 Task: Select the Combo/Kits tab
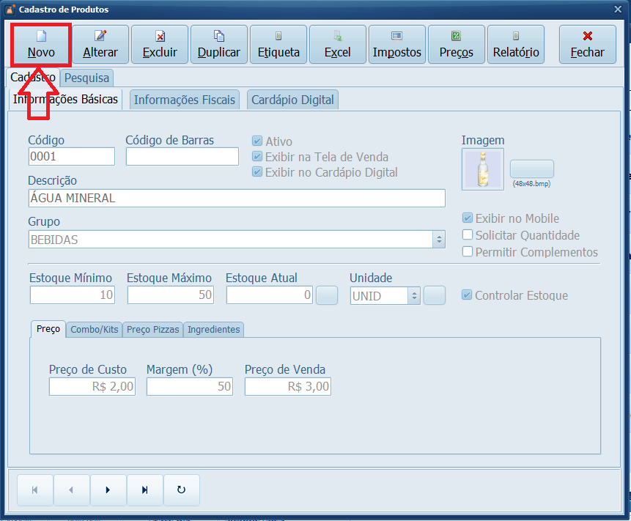[95, 330]
